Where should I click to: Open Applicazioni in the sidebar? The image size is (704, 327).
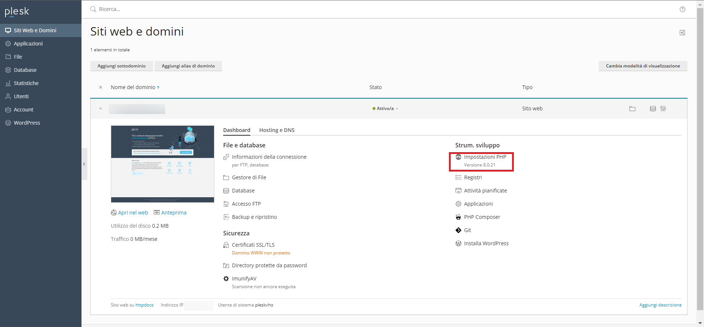[40, 44]
